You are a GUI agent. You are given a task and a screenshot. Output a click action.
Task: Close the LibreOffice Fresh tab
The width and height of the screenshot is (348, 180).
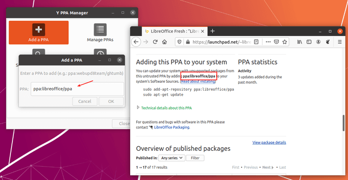click(x=202, y=31)
